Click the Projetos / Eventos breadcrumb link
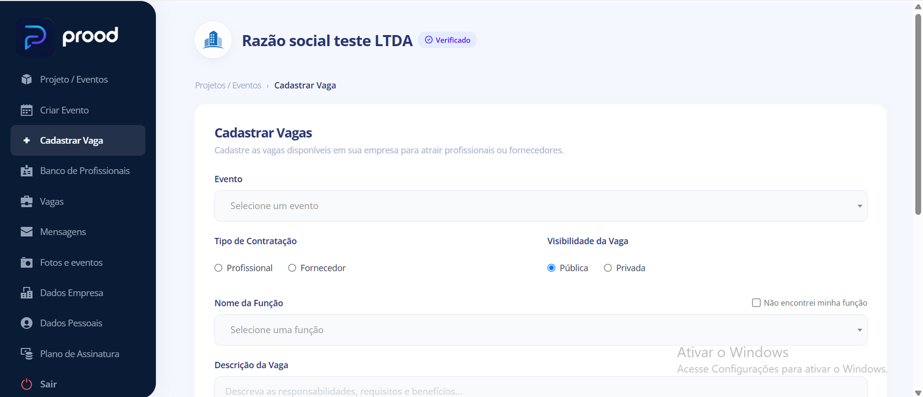Viewport: 923px width, 397px height. point(228,85)
